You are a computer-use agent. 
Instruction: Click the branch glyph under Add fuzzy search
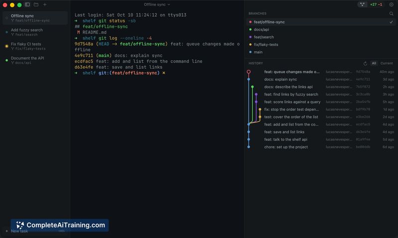(x=12, y=34)
